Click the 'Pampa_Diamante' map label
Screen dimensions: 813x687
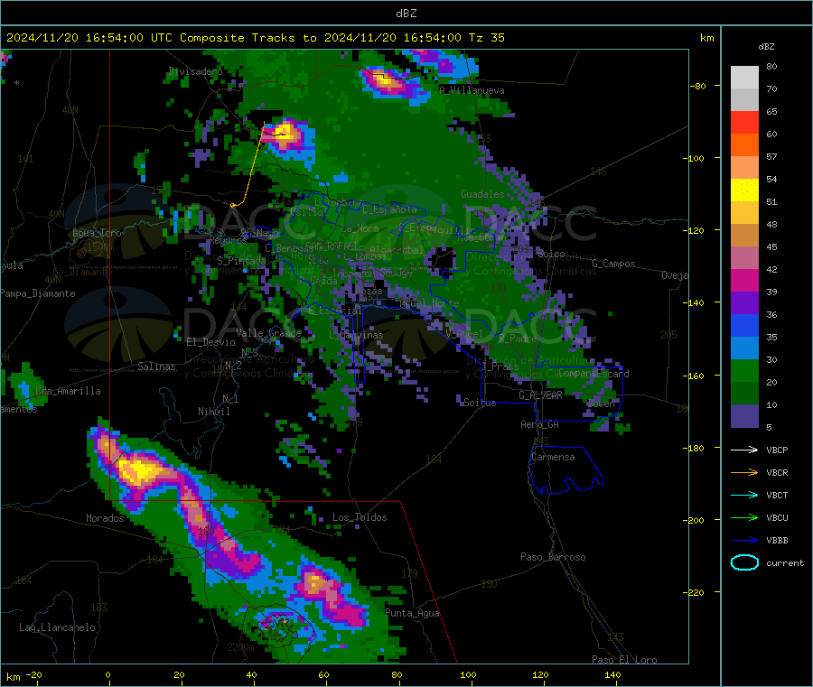click(38, 293)
